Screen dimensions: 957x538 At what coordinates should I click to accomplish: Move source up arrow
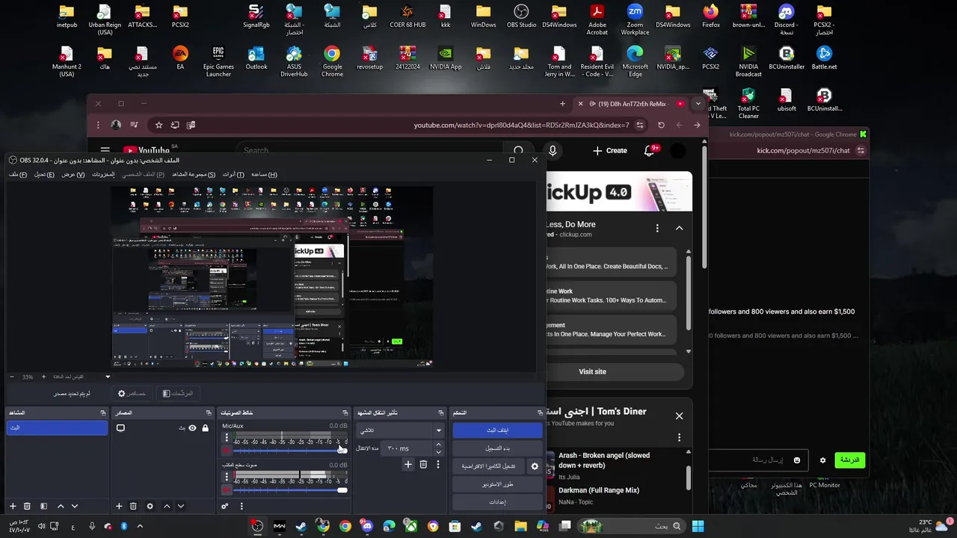pyautogui.click(x=167, y=506)
